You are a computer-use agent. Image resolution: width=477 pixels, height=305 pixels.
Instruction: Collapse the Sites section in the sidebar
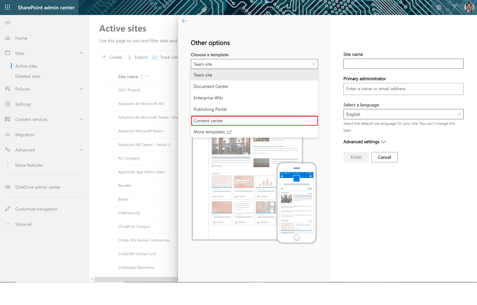[81, 53]
